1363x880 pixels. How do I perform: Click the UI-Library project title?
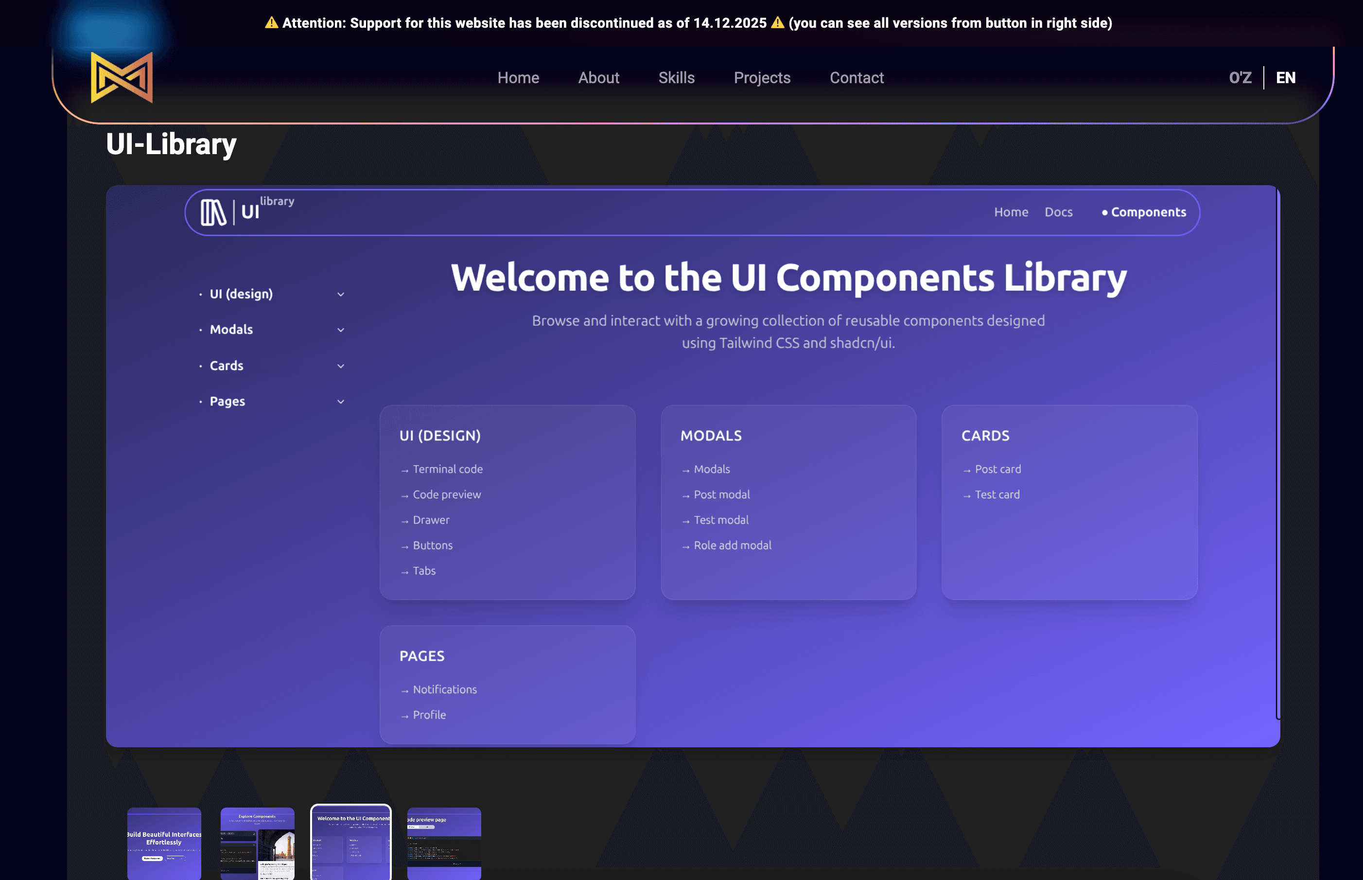coord(171,144)
